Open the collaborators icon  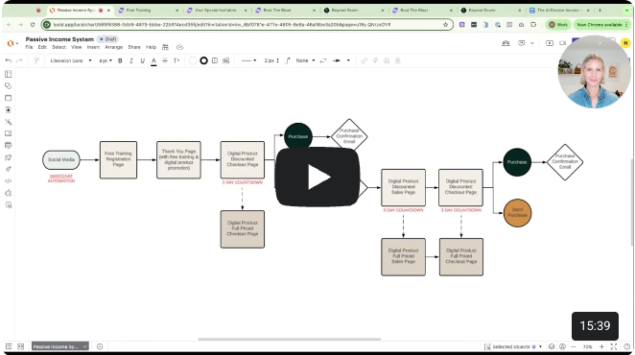click(506, 43)
